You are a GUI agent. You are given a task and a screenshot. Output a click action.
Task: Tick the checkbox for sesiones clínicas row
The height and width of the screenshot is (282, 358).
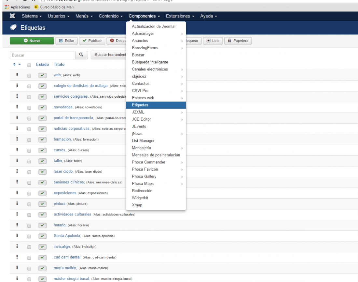pos(29,183)
